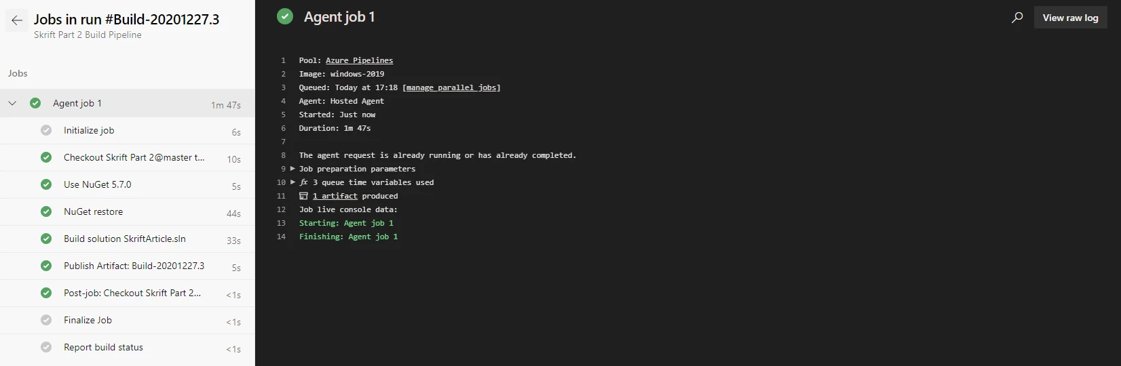Select the Checkout Skrift Part 2@master step
The image size is (1121, 366).
coord(128,157)
